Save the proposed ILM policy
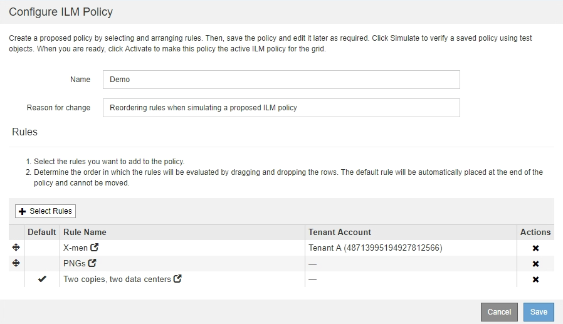The image size is (563, 324). (x=539, y=311)
